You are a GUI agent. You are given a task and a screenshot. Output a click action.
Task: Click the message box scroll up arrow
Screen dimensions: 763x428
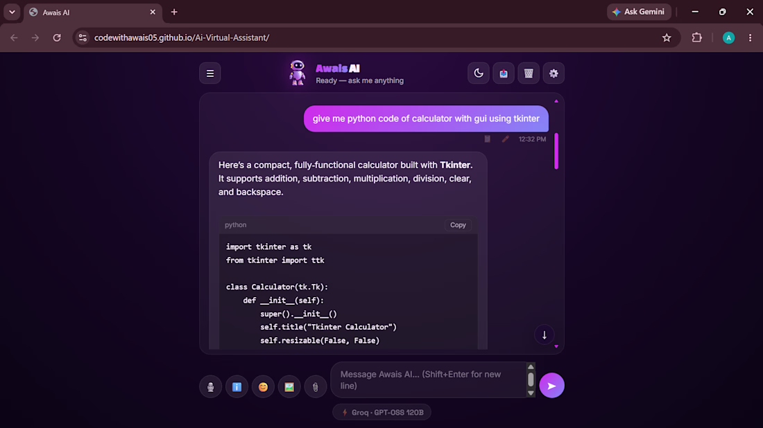531,367
